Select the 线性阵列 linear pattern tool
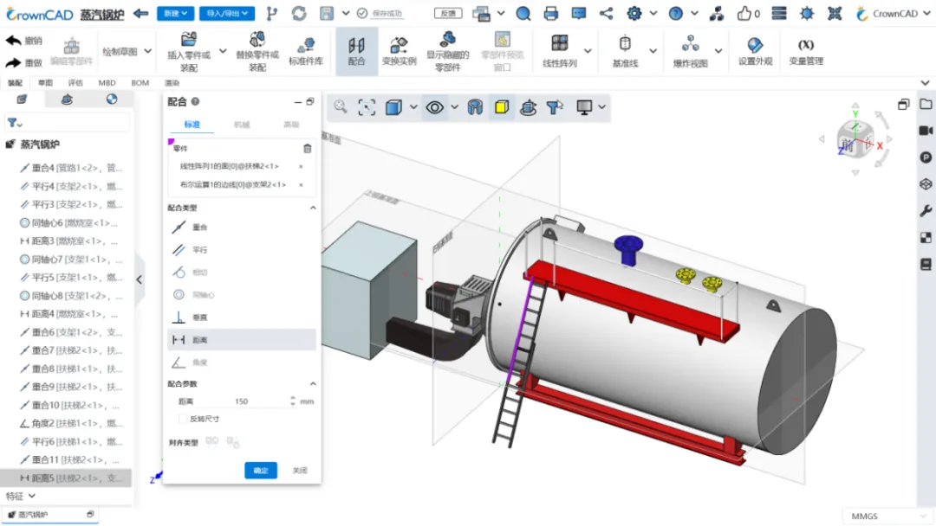This screenshot has height=526, width=936. pos(559,51)
